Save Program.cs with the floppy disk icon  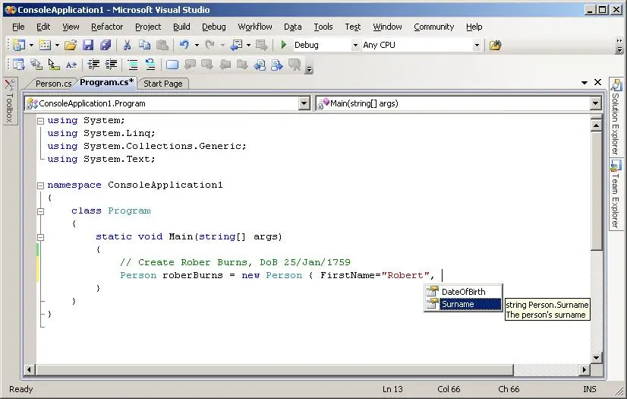click(88, 45)
